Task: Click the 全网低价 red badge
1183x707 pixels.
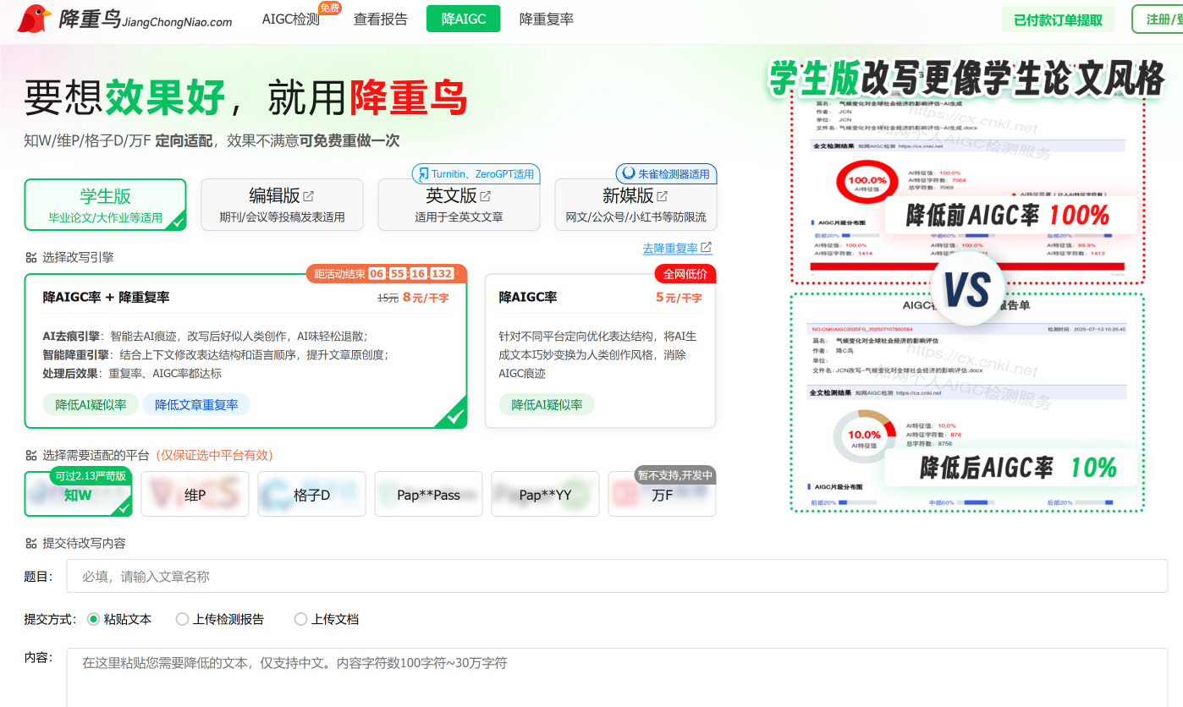Action: pos(685,274)
